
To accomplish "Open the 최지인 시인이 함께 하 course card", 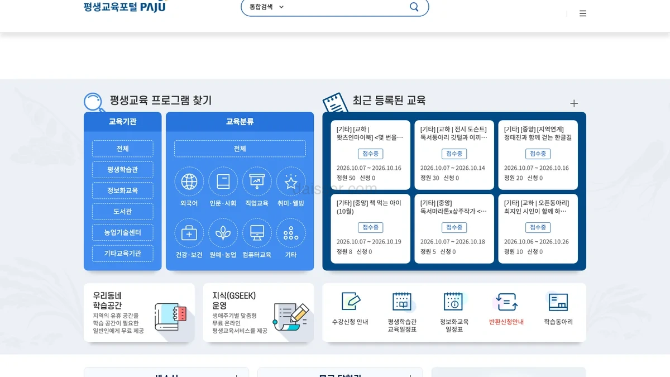I will pyautogui.click(x=538, y=228).
